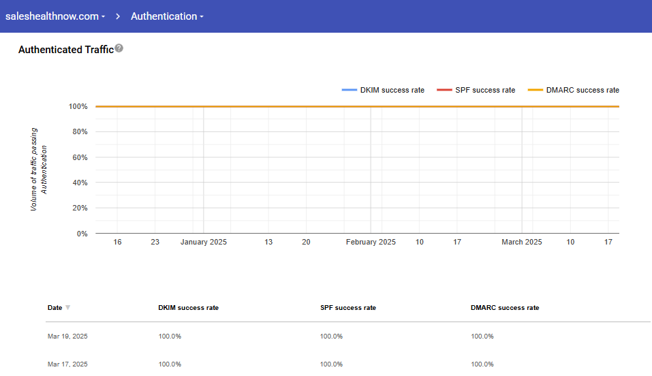This screenshot has height=376, width=652.
Task: Toggle the SPF success rate legend label
Action: (485, 90)
